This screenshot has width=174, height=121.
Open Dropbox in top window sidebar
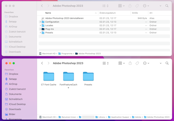pos(11,17)
